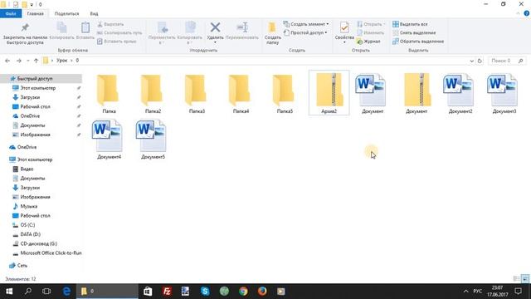Open DATA (D:) drive in sidebar
Viewport: 531px width, 299px height.
point(30,234)
